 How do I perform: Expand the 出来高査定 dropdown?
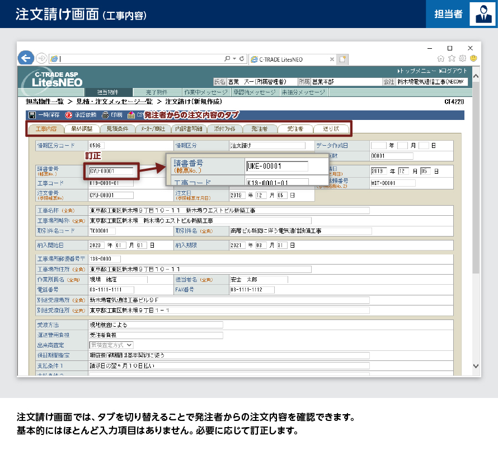coord(129,345)
